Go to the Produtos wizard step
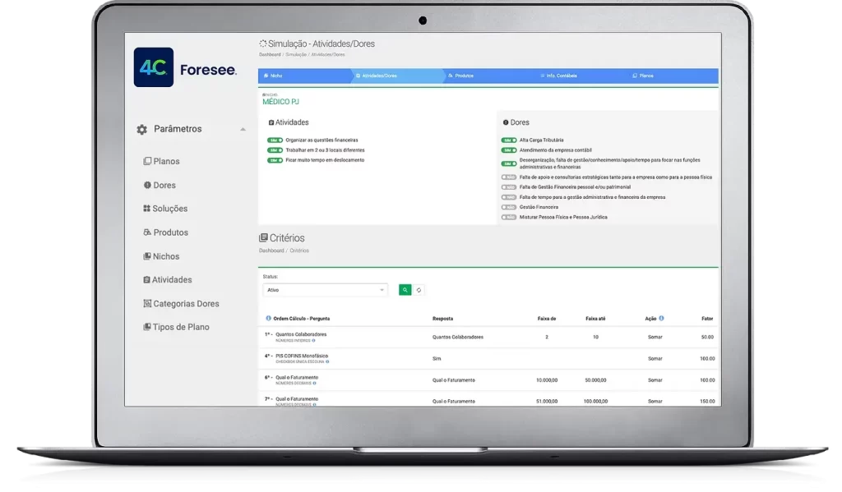This screenshot has width=842, height=492. (x=462, y=76)
